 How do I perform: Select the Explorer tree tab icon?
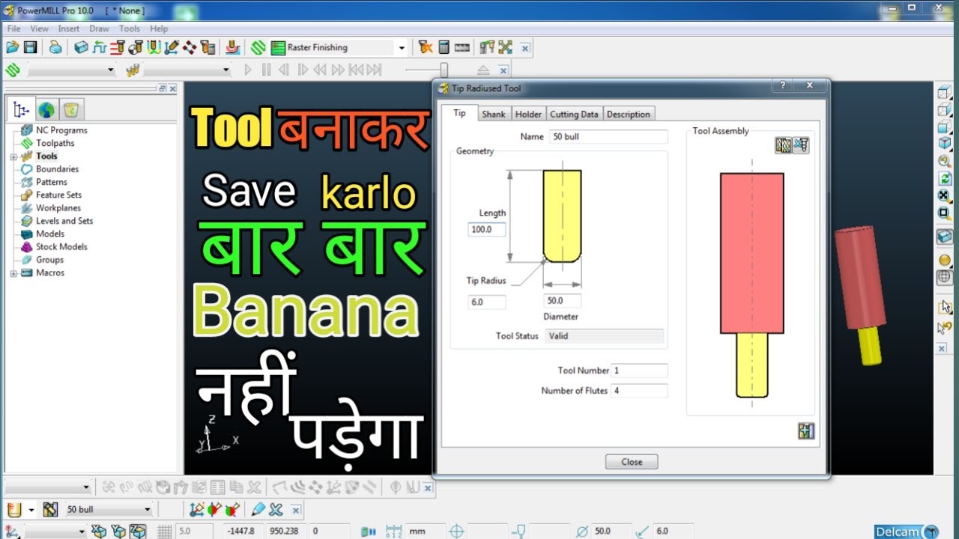pos(21,110)
